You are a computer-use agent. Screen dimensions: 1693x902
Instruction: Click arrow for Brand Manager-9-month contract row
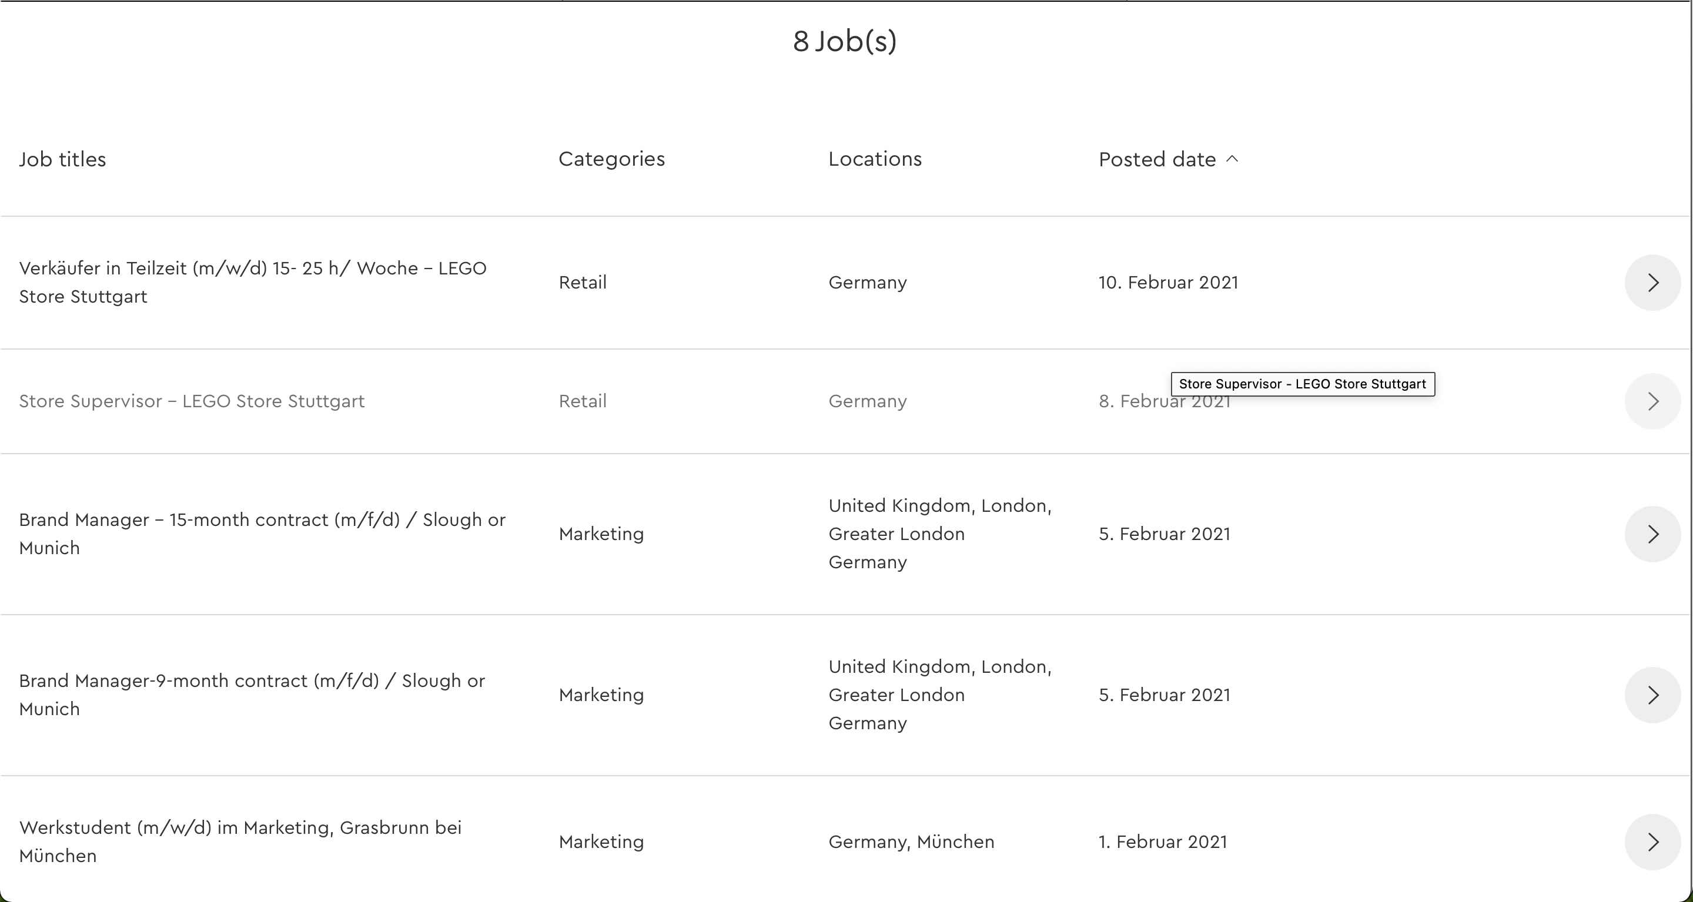pyautogui.click(x=1652, y=695)
